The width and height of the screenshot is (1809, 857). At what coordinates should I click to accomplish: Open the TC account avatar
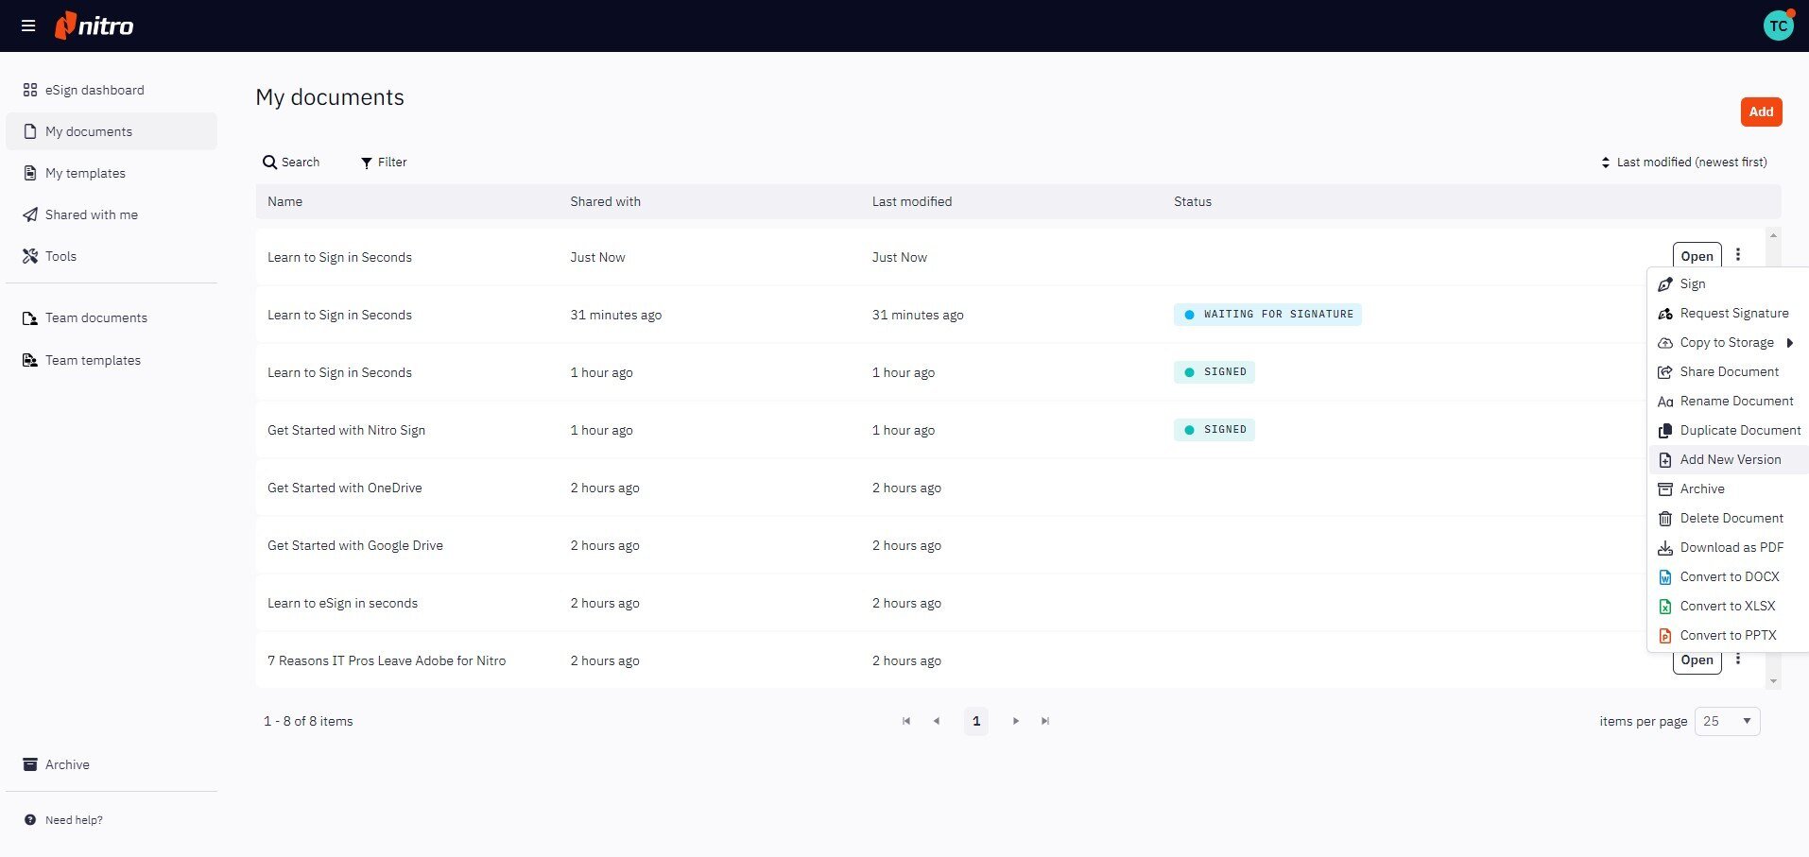pyautogui.click(x=1778, y=24)
